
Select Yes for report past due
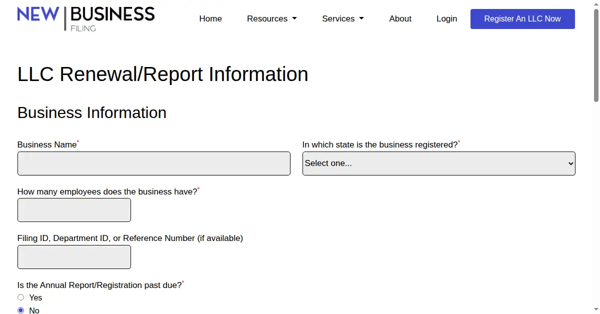(x=21, y=297)
